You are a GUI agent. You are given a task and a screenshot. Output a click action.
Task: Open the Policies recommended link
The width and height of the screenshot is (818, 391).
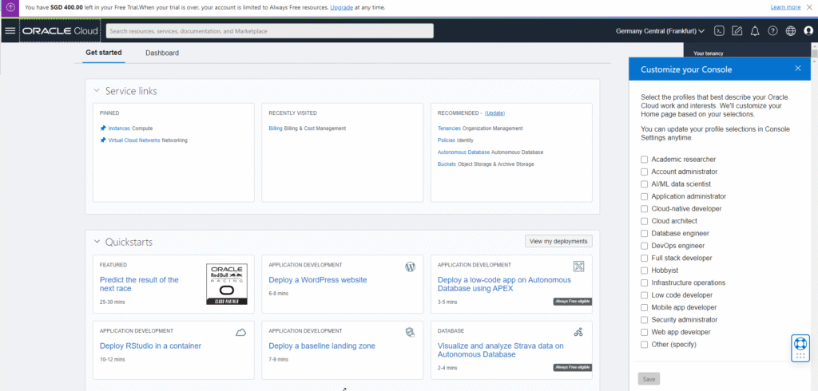447,140
